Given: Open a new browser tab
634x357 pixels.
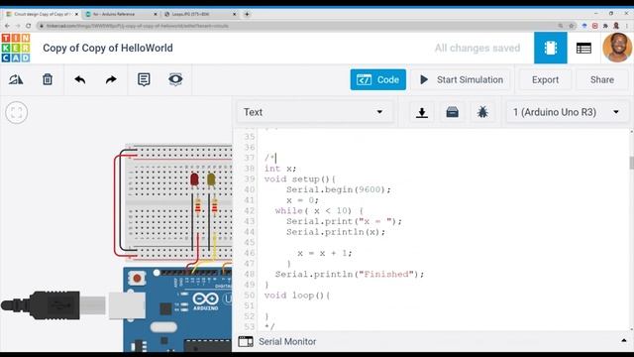Looking at the screenshot, I should coord(247,14).
